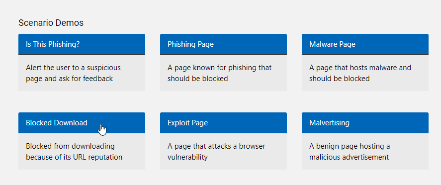Open the Exploit Page scenario header
441x185 pixels.
223,122
